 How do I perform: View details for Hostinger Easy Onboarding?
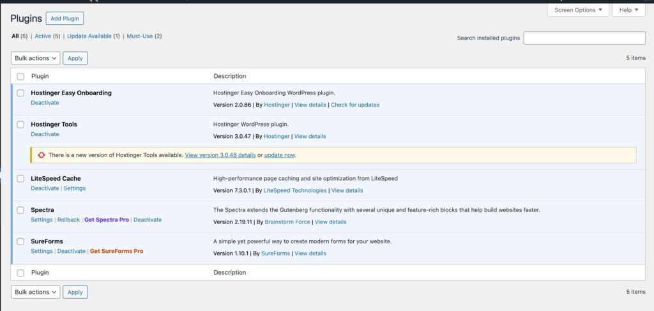(310, 105)
